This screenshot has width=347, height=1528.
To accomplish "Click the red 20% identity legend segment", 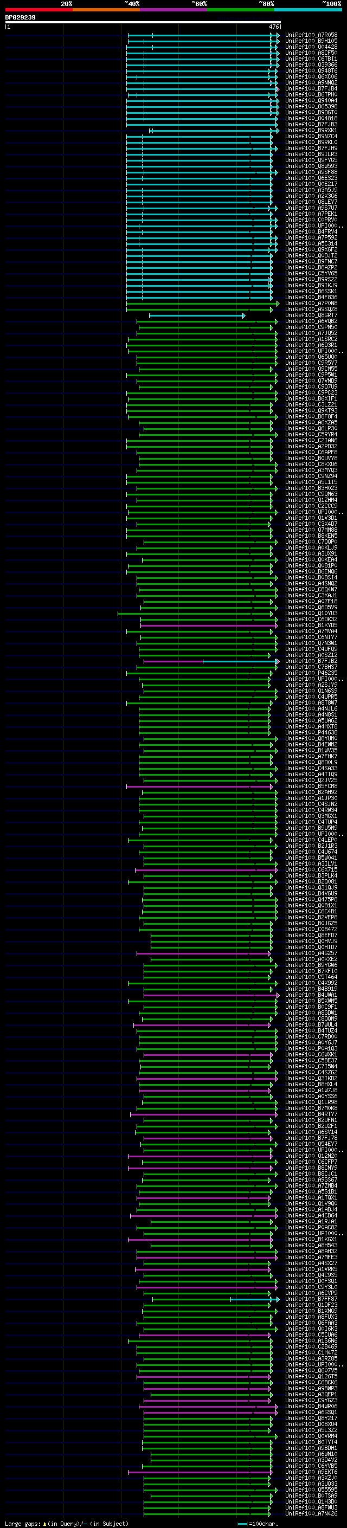I will [38, 10].
